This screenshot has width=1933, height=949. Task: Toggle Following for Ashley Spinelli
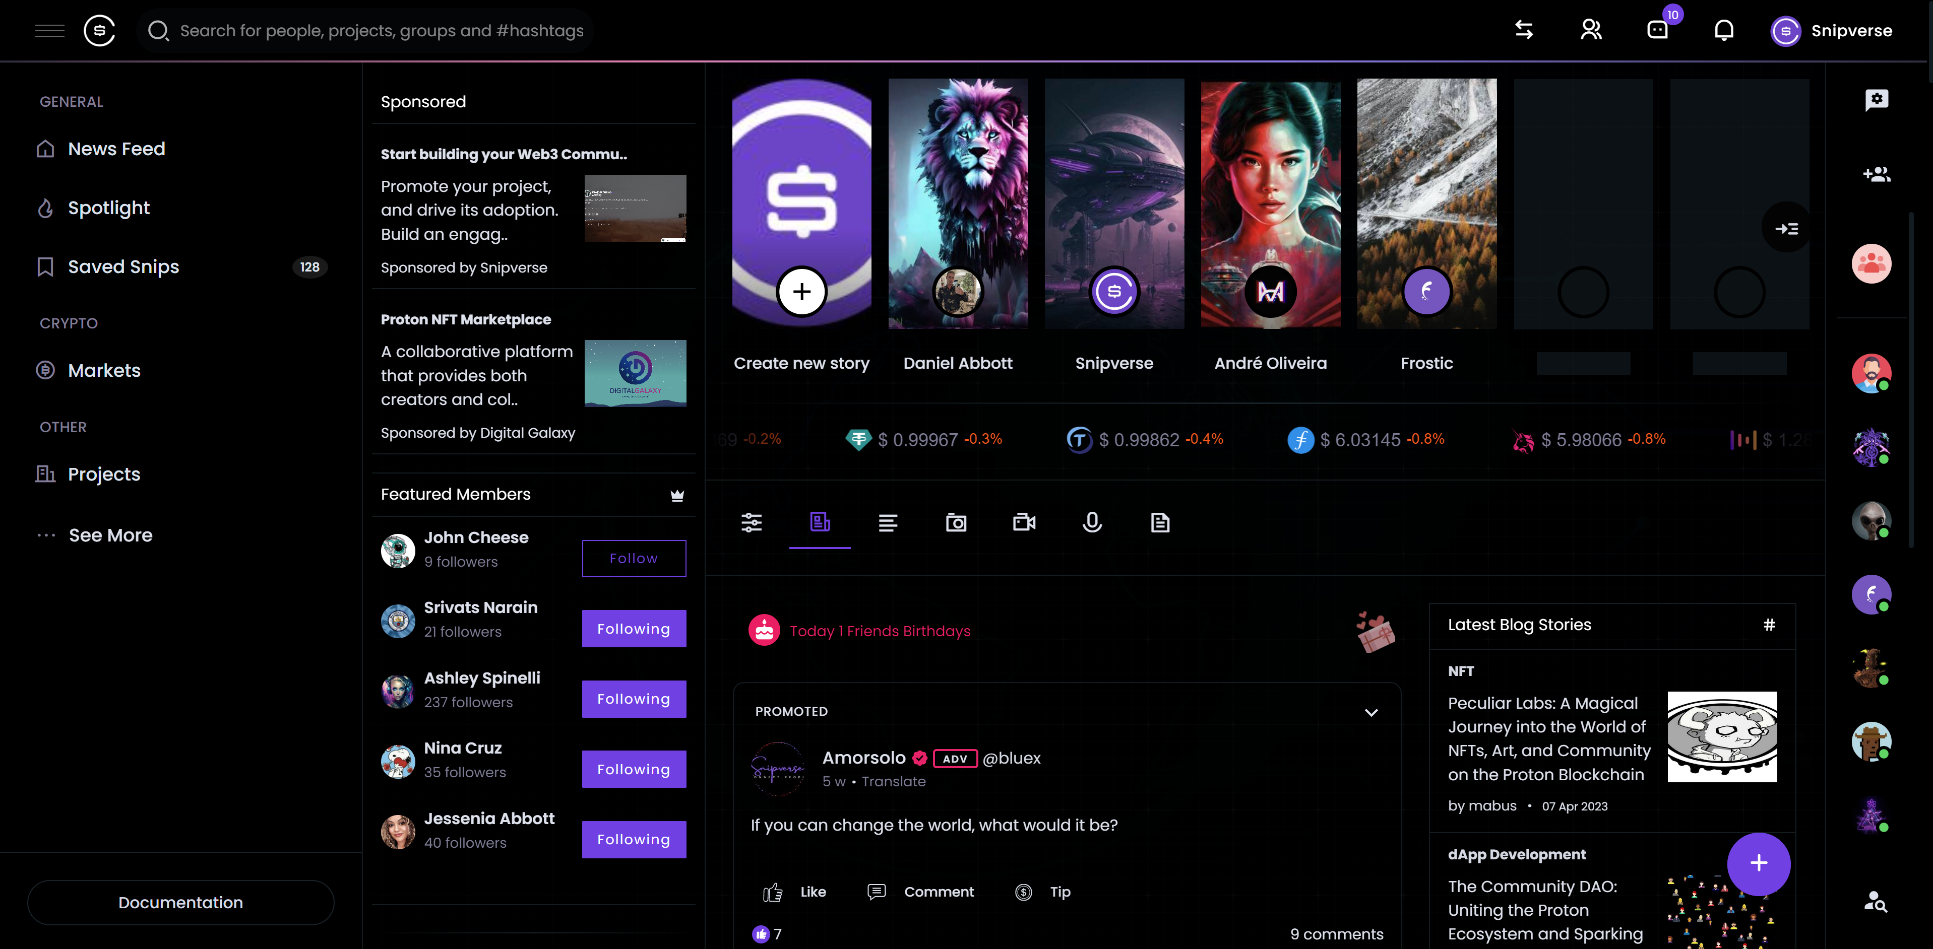click(x=634, y=699)
